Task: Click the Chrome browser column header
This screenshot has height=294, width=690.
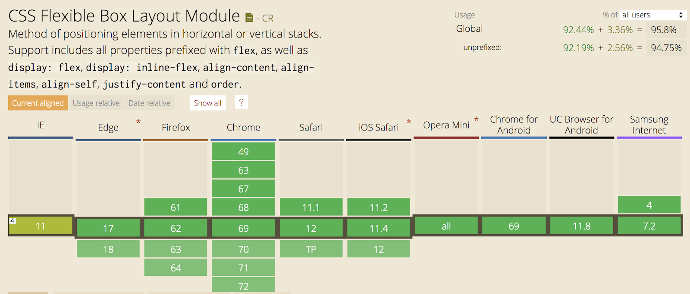Action: click(x=243, y=127)
